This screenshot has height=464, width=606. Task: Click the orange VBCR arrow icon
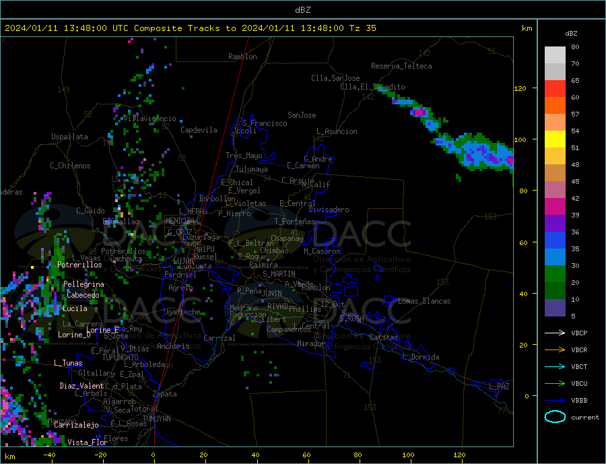click(x=555, y=350)
